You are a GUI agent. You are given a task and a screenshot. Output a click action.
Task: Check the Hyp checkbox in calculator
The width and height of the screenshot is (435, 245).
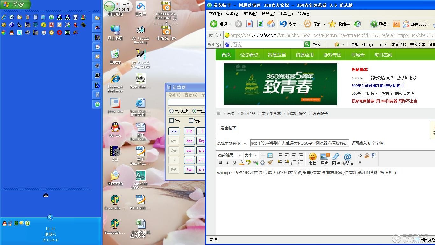(191, 121)
